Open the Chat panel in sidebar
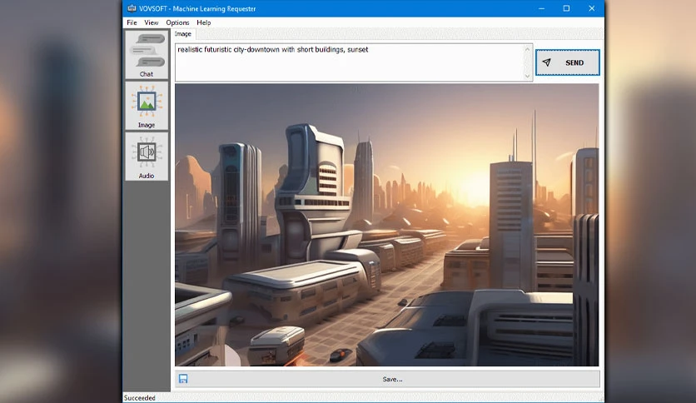The height and width of the screenshot is (403, 696). coord(147,55)
